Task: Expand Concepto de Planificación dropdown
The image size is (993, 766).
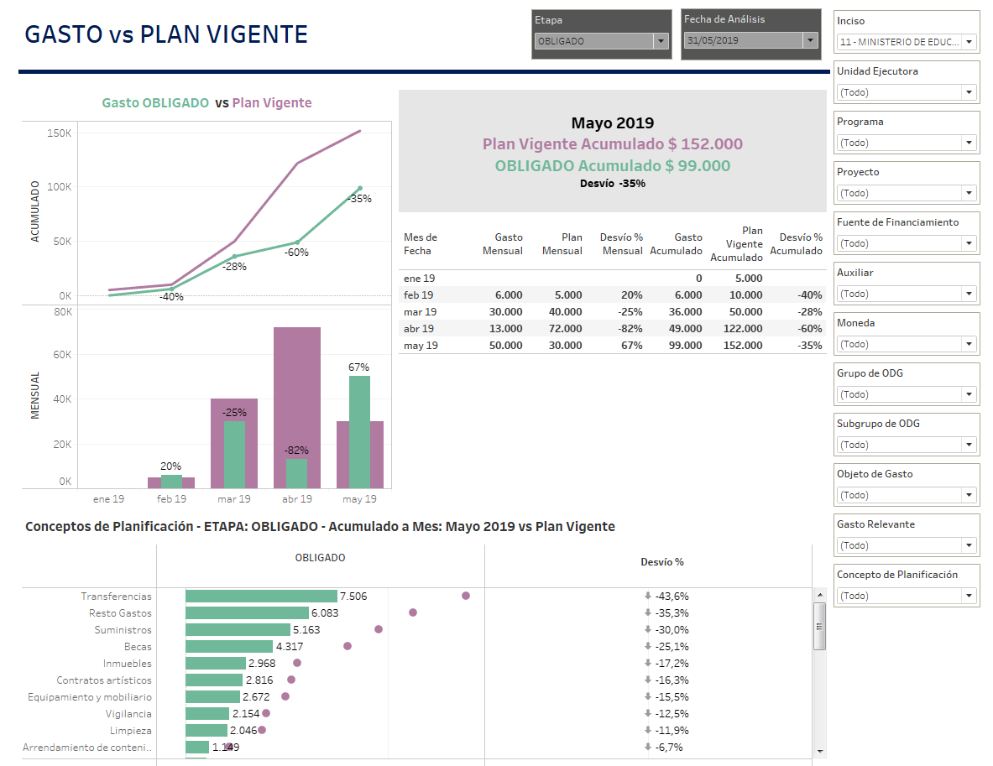Action: click(907, 596)
